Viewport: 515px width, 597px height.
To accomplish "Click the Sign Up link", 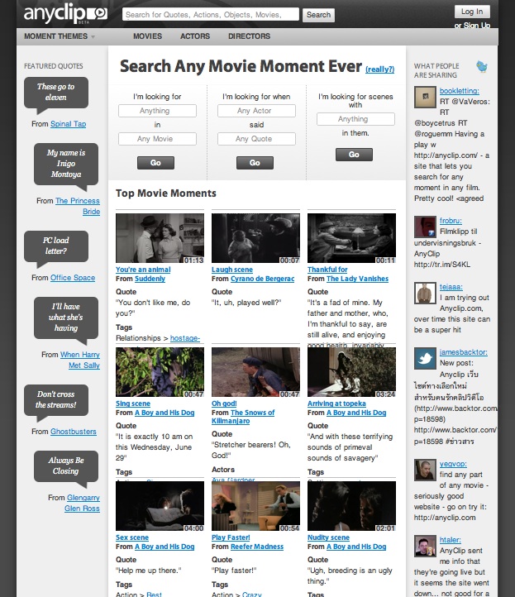I will 476,26.
